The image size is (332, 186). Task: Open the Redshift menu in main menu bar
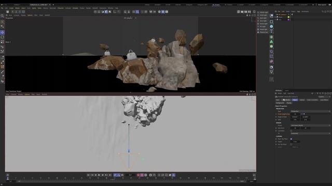click(95, 8)
